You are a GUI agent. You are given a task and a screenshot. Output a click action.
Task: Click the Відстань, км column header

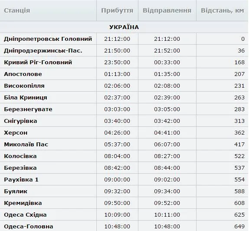(x=222, y=10)
